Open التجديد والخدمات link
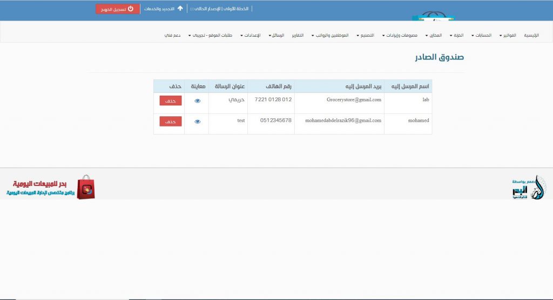This screenshot has width=553, height=300. [163, 9]
